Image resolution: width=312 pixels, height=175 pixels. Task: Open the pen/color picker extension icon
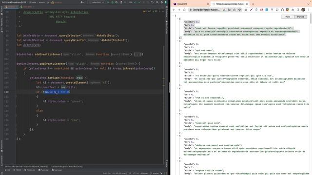(251, 10)
